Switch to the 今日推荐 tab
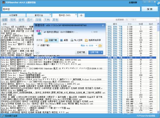The image size is (160, 118). [x=13, y=15]
